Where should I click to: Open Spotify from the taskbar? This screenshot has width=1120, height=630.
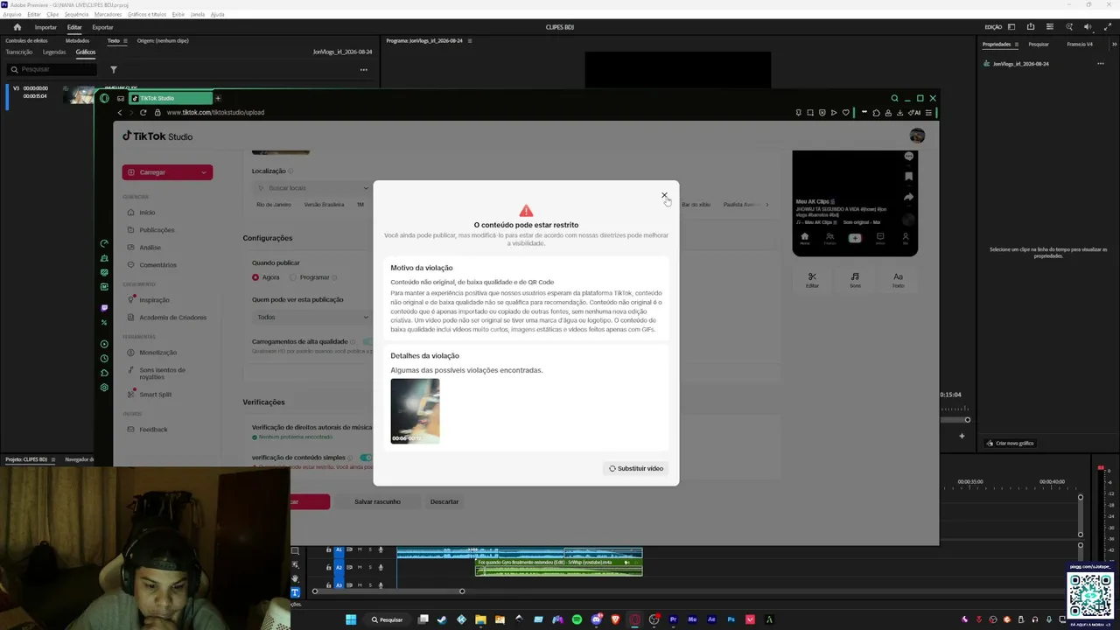coord(577,619)
